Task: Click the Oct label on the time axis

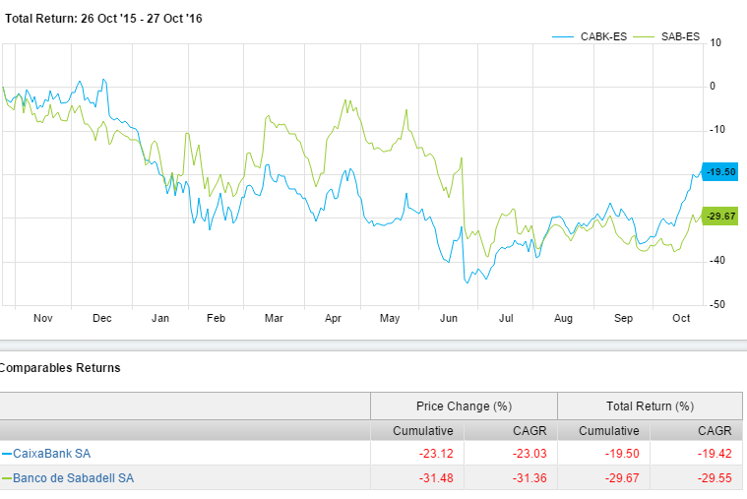Action: 681,319
